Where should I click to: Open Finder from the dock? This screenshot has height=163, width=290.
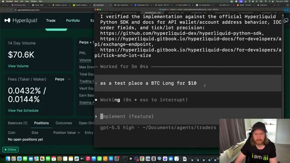(8, 159)
